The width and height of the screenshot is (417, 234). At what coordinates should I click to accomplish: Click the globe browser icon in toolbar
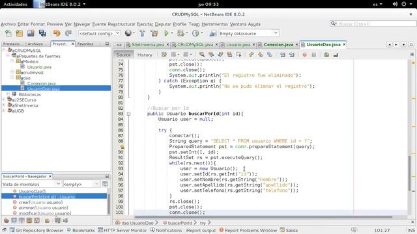point(128,33)
